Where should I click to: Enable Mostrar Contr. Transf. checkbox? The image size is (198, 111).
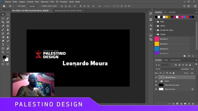click(x=41, y=6)
